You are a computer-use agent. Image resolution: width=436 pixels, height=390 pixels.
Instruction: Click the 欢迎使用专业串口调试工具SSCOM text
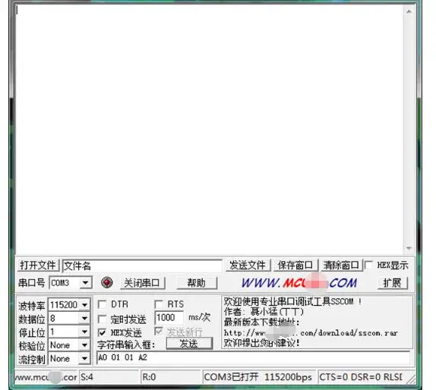click(292, 301)
